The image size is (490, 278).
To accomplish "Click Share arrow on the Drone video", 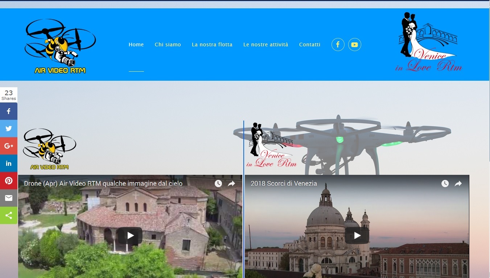I will point(231,184).
